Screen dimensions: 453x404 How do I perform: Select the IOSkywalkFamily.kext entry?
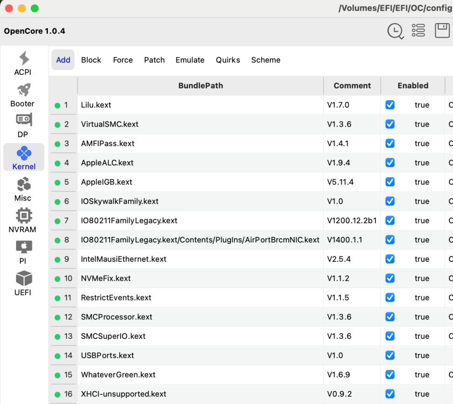200,201
